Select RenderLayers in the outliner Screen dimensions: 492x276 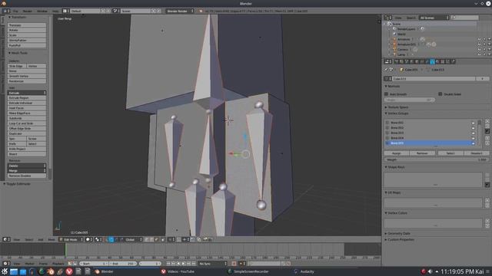pos(406,29)
